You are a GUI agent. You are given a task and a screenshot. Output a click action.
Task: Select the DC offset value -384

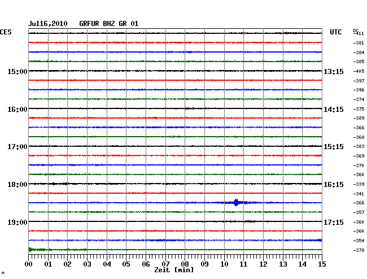pyautogui.click(x=359, y=53)
